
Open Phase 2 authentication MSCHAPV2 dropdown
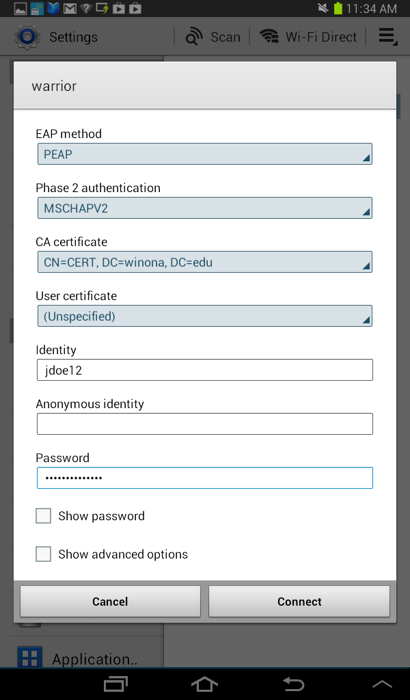tap(204, 208)
